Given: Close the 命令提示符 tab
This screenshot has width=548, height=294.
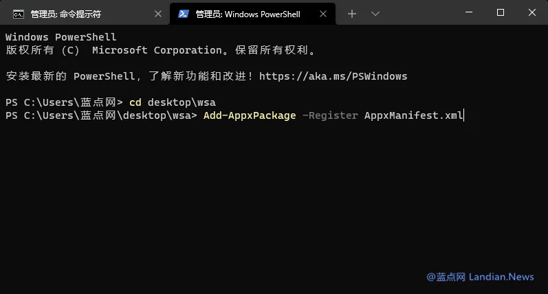Looking at the screenshot, I should [x=158, y=14].
